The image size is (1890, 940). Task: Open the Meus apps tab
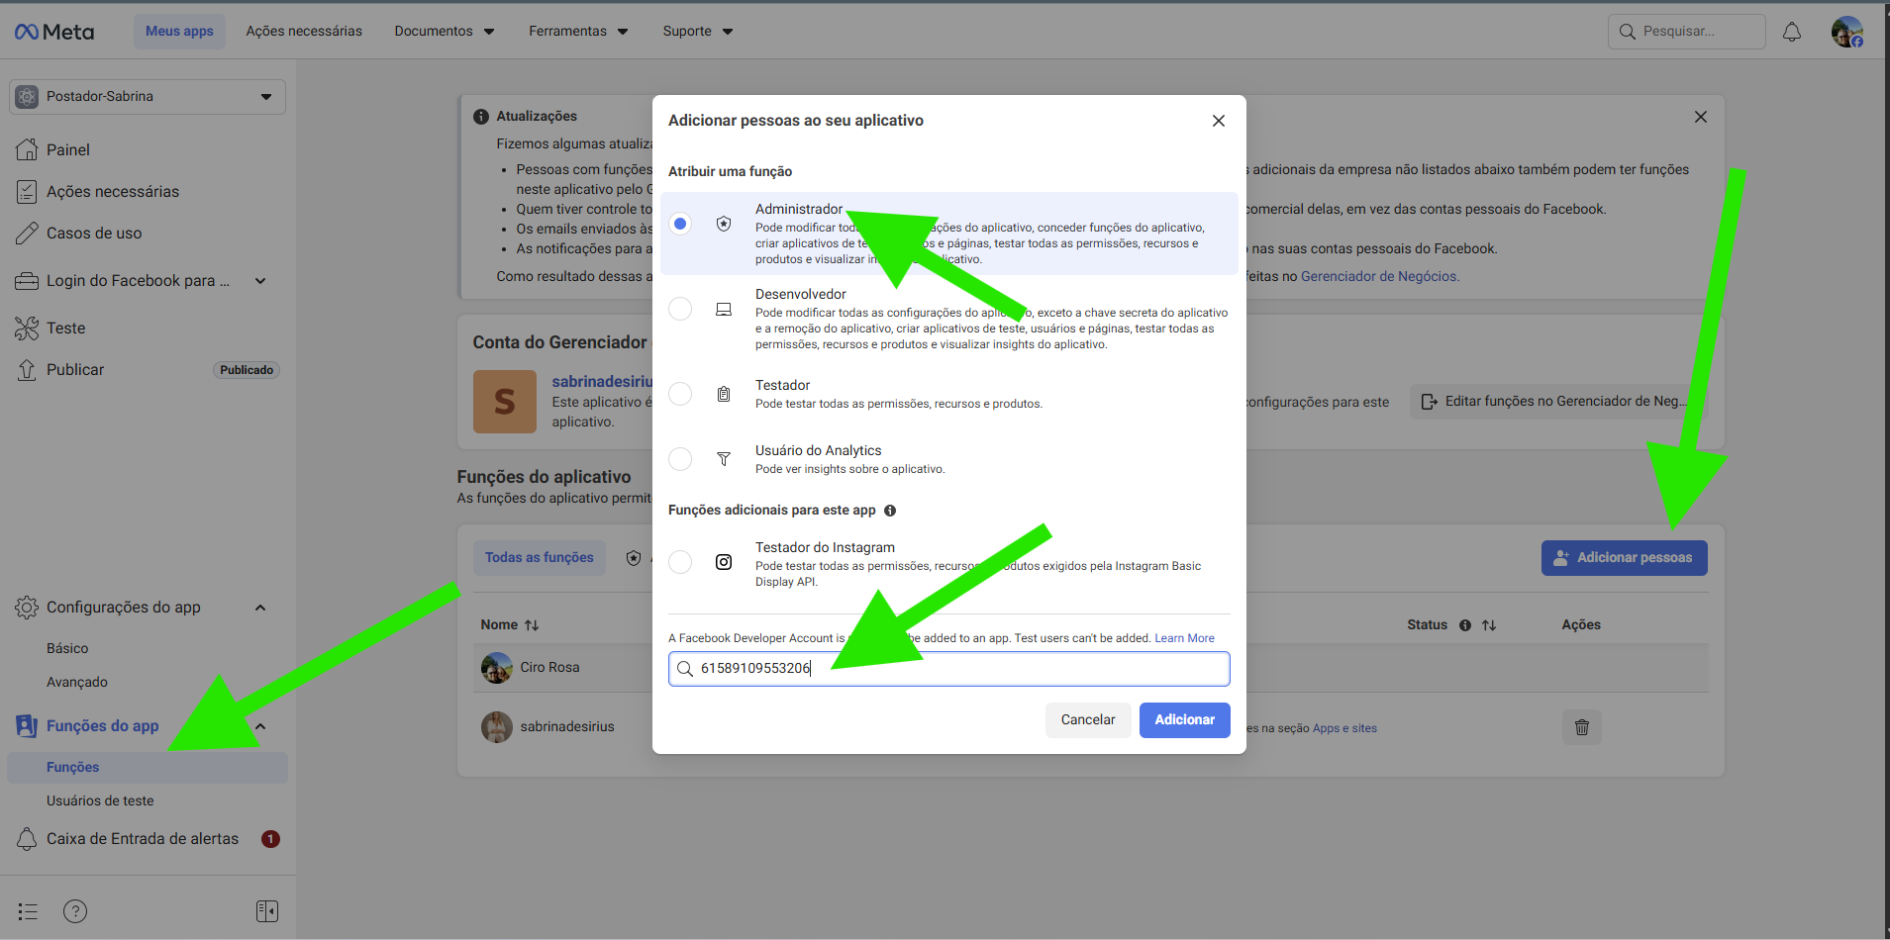pyautogui.click(x=179, y=32)
